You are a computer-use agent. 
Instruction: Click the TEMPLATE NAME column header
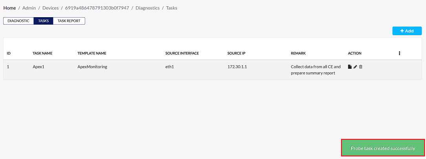92,53
